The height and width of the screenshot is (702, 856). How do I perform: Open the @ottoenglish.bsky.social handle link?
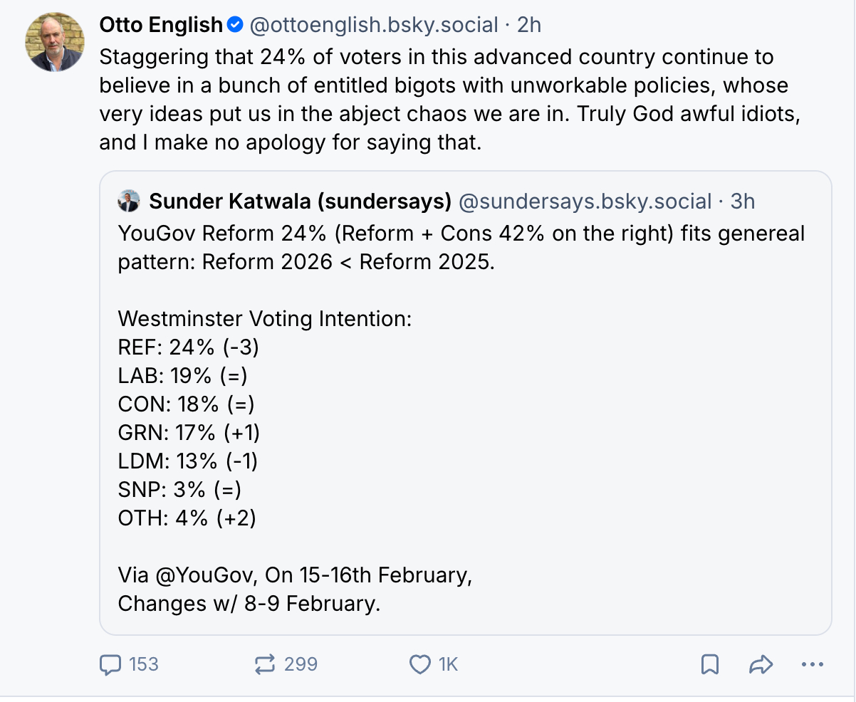pos(373,26)
